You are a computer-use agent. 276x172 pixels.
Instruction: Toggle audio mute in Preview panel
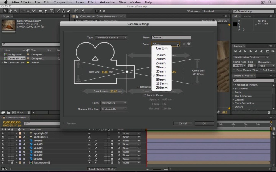[x=262, y=52]
